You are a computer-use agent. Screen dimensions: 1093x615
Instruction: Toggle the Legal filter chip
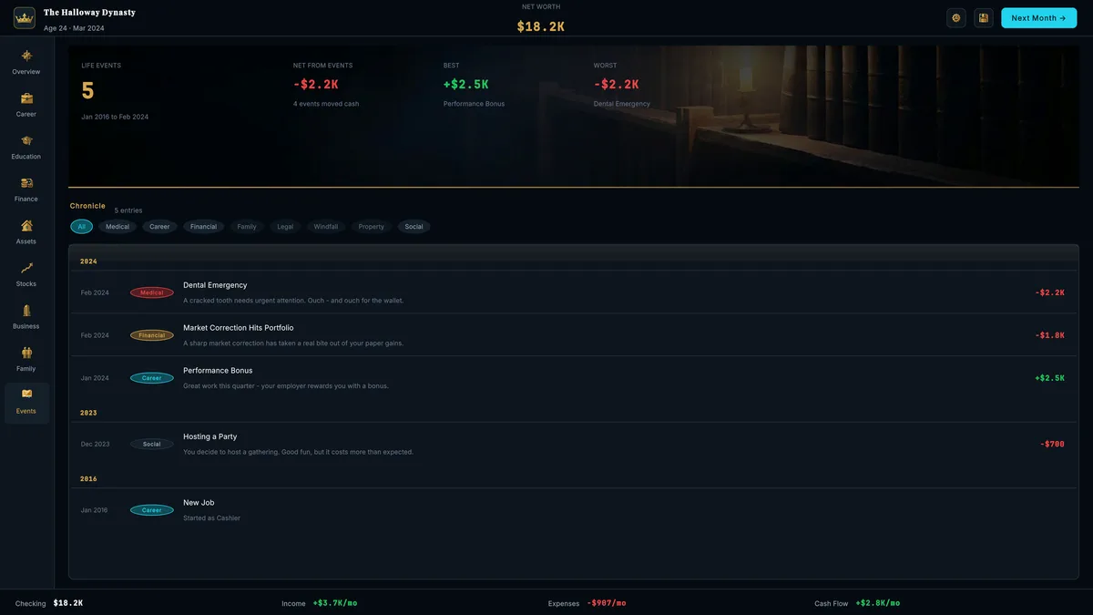click(x=285, y=227)
